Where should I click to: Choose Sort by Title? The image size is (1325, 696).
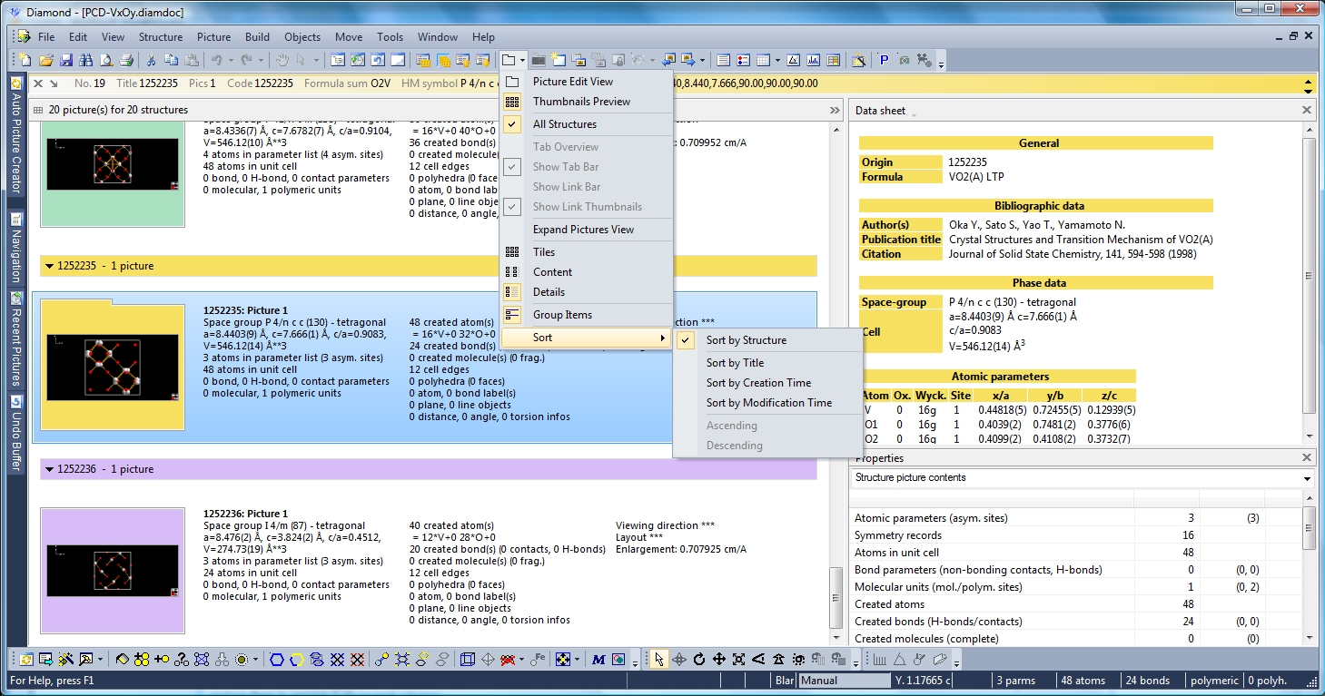(x=735, y=363)
